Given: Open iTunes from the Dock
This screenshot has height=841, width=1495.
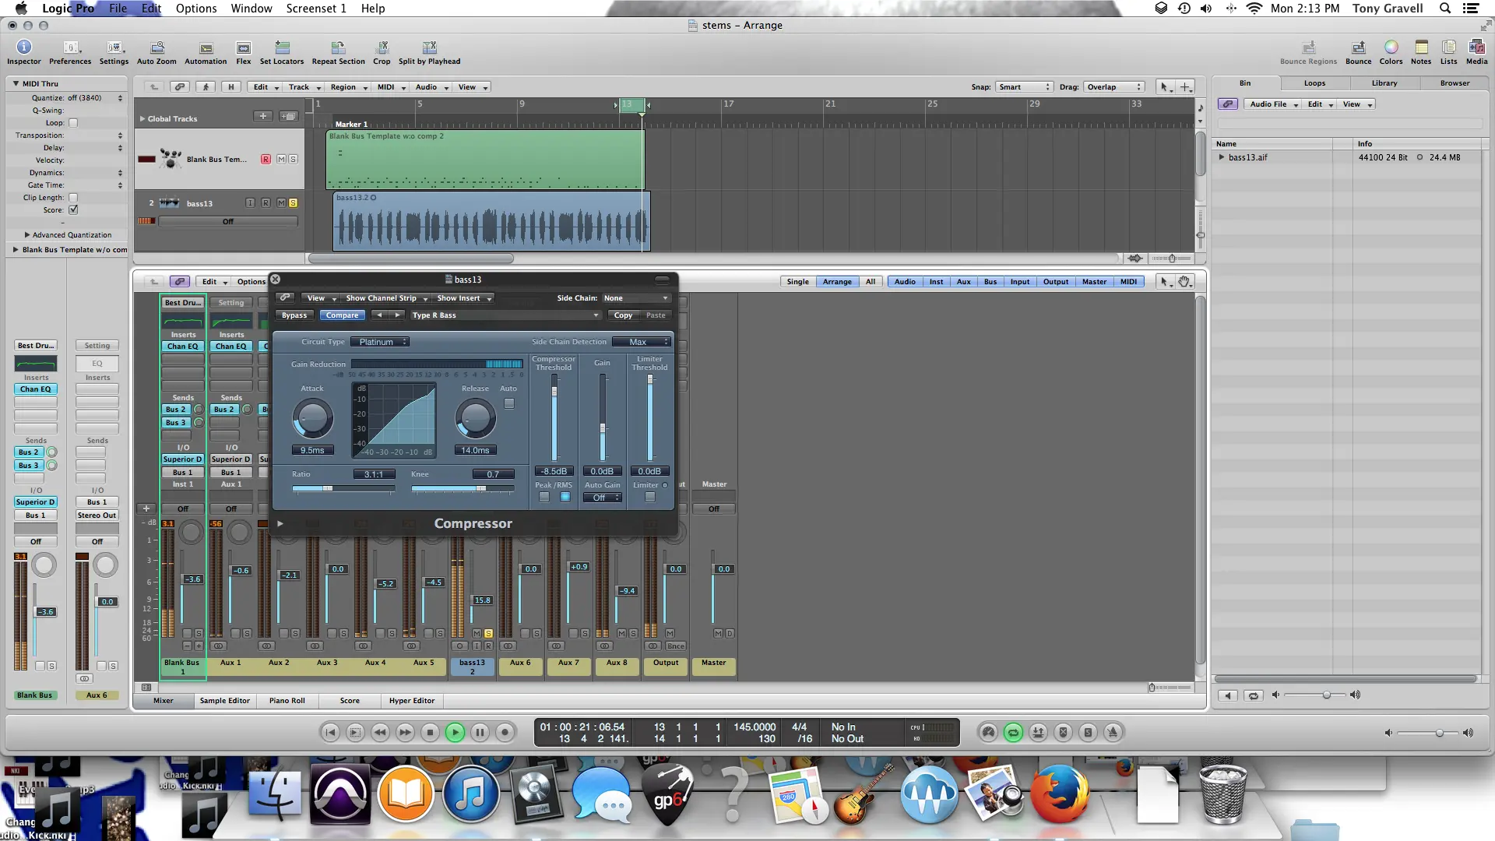Looking at the screenshot, I should click(x=471, y=795).
